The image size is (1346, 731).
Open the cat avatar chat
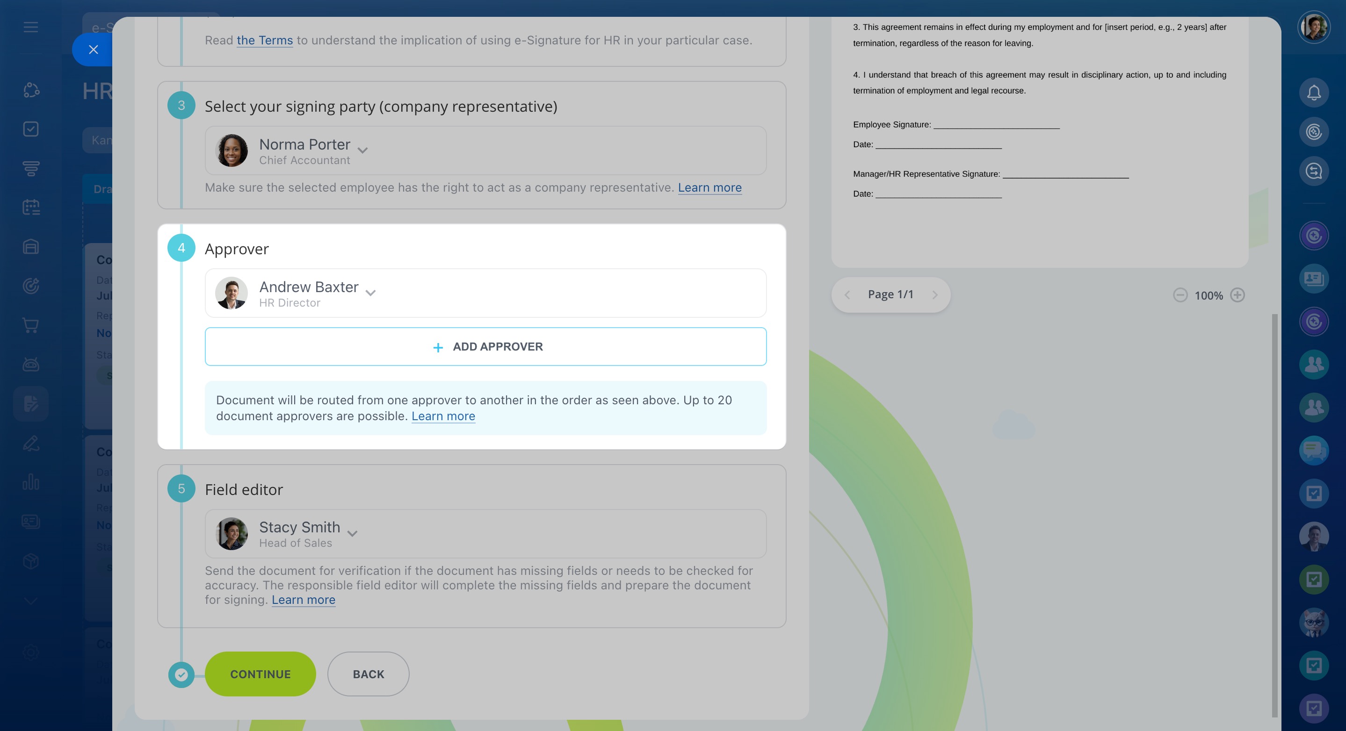click(1314, 623)
